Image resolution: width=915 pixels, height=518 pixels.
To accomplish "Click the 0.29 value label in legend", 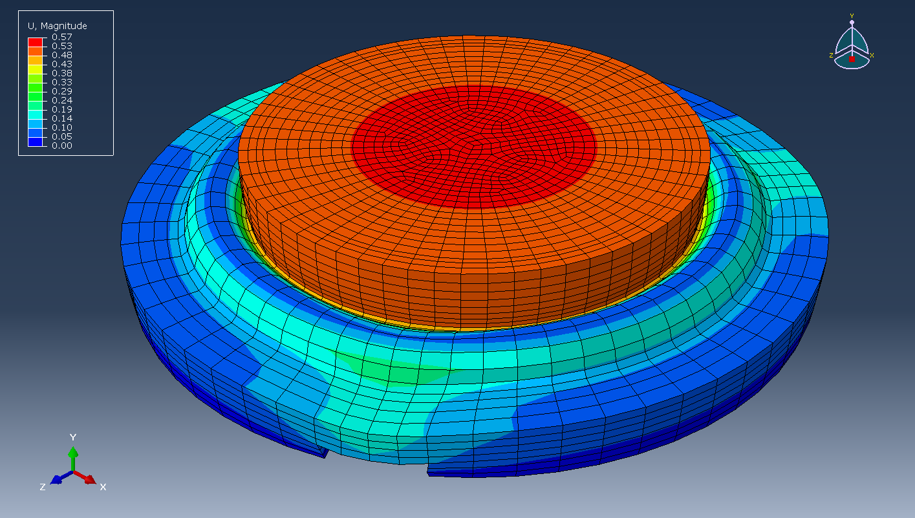I will click(61, 91).
